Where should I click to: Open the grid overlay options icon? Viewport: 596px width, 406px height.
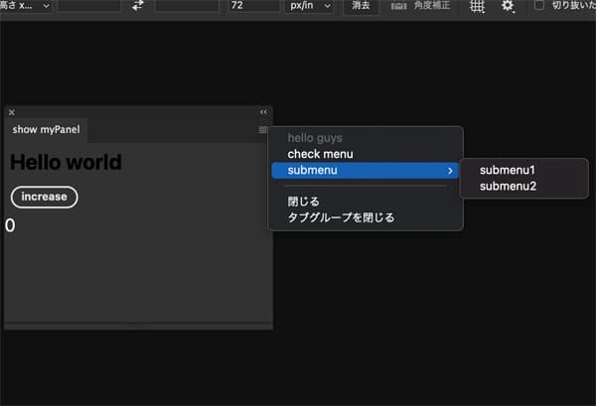[x=477, y=6]
